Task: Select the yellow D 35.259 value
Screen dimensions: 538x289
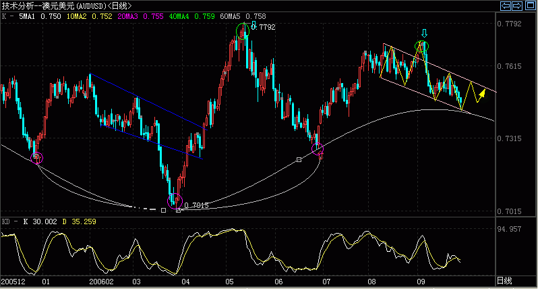Action: (80, 222)
